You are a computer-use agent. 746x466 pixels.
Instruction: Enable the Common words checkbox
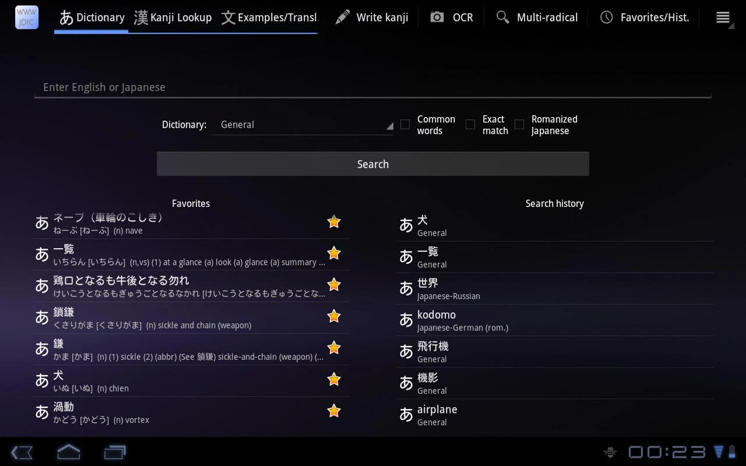(x=405, y=124)
